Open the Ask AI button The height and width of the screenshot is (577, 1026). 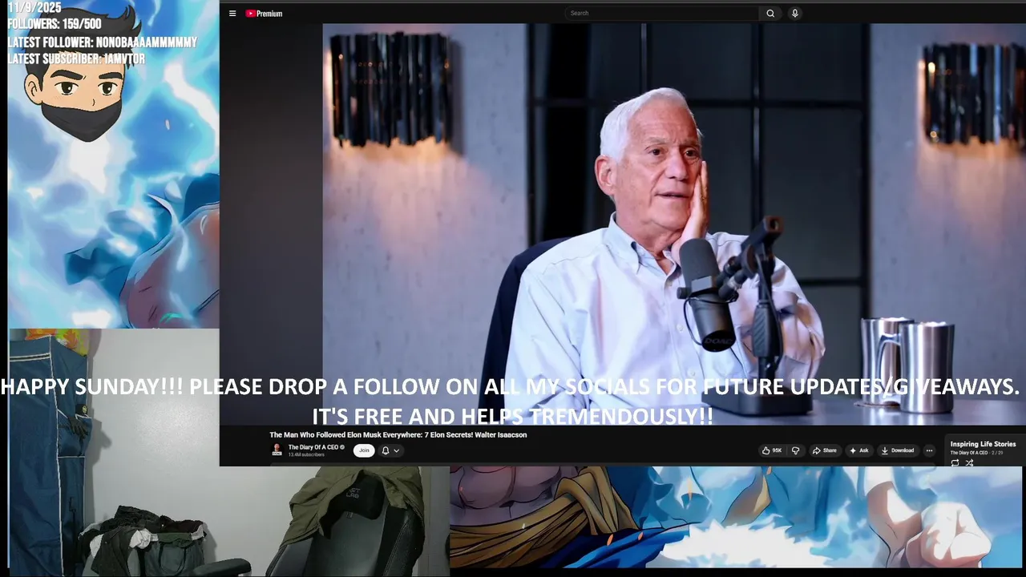859,450
